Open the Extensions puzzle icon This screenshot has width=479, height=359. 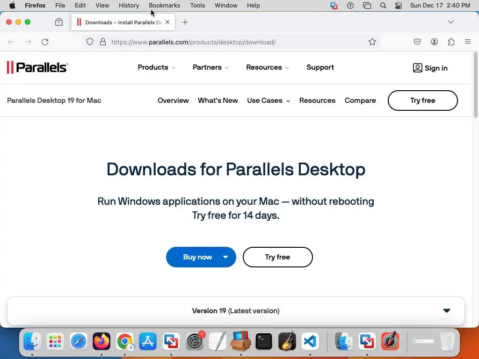[451, 42]
